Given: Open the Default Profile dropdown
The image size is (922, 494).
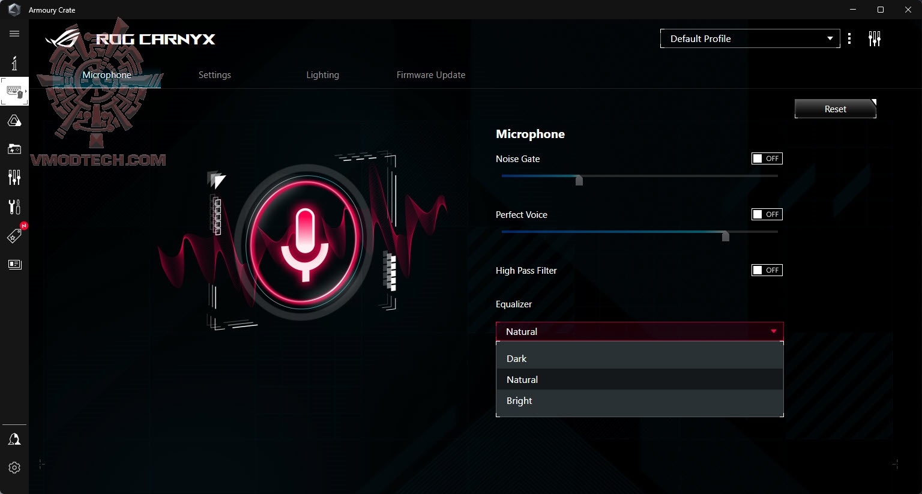Looking at the screenshot, I should pyautogui.click(x=750, y=38).
